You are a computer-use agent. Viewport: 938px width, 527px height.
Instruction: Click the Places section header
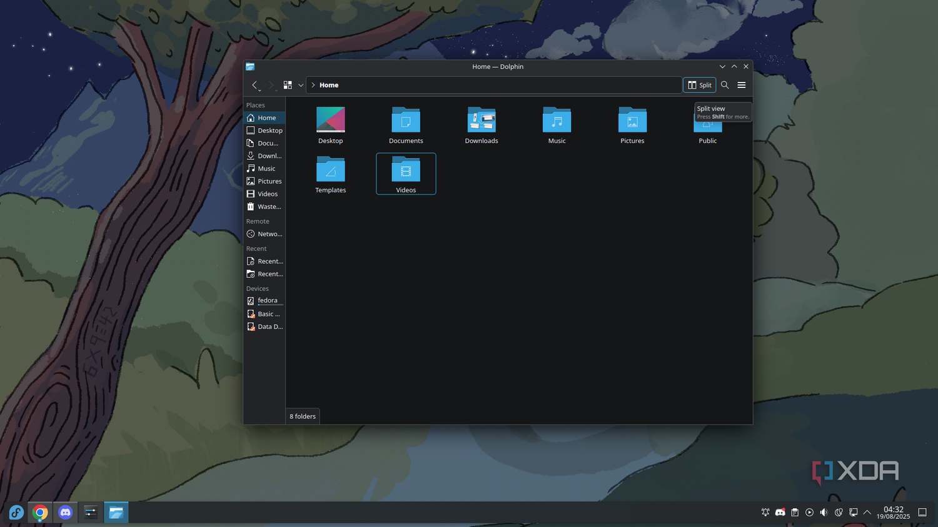(256, 105)
